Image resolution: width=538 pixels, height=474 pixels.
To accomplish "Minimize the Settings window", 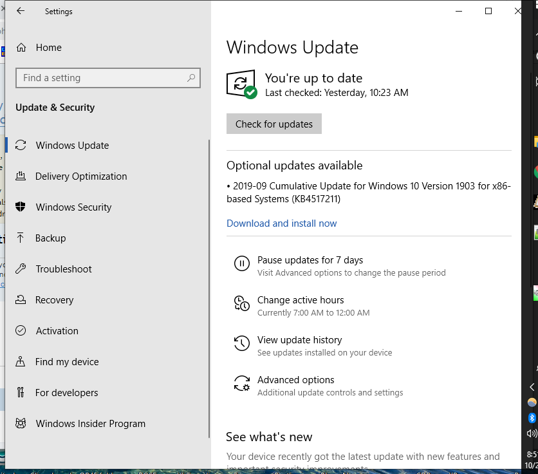I will tap(459, 11).
